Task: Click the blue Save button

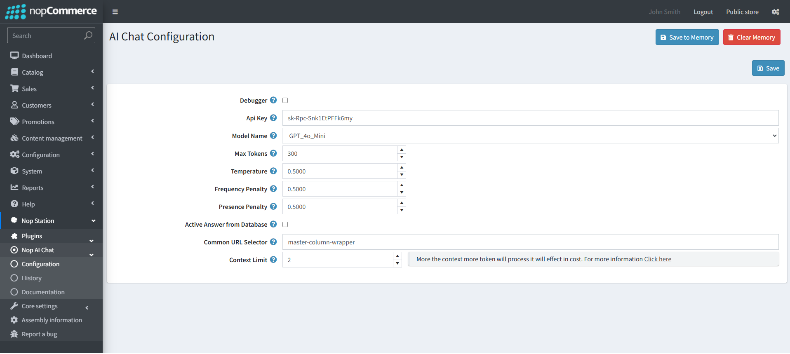Action: (768, 68)
